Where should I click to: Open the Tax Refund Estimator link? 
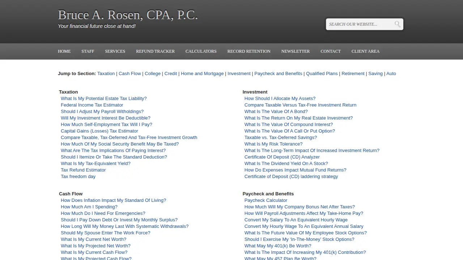[x=83, y=170]
